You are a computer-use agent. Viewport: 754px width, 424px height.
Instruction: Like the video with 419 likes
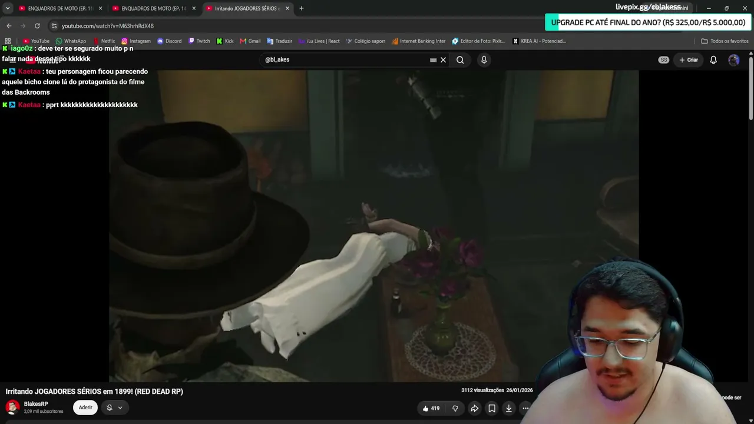coord(431,408)
